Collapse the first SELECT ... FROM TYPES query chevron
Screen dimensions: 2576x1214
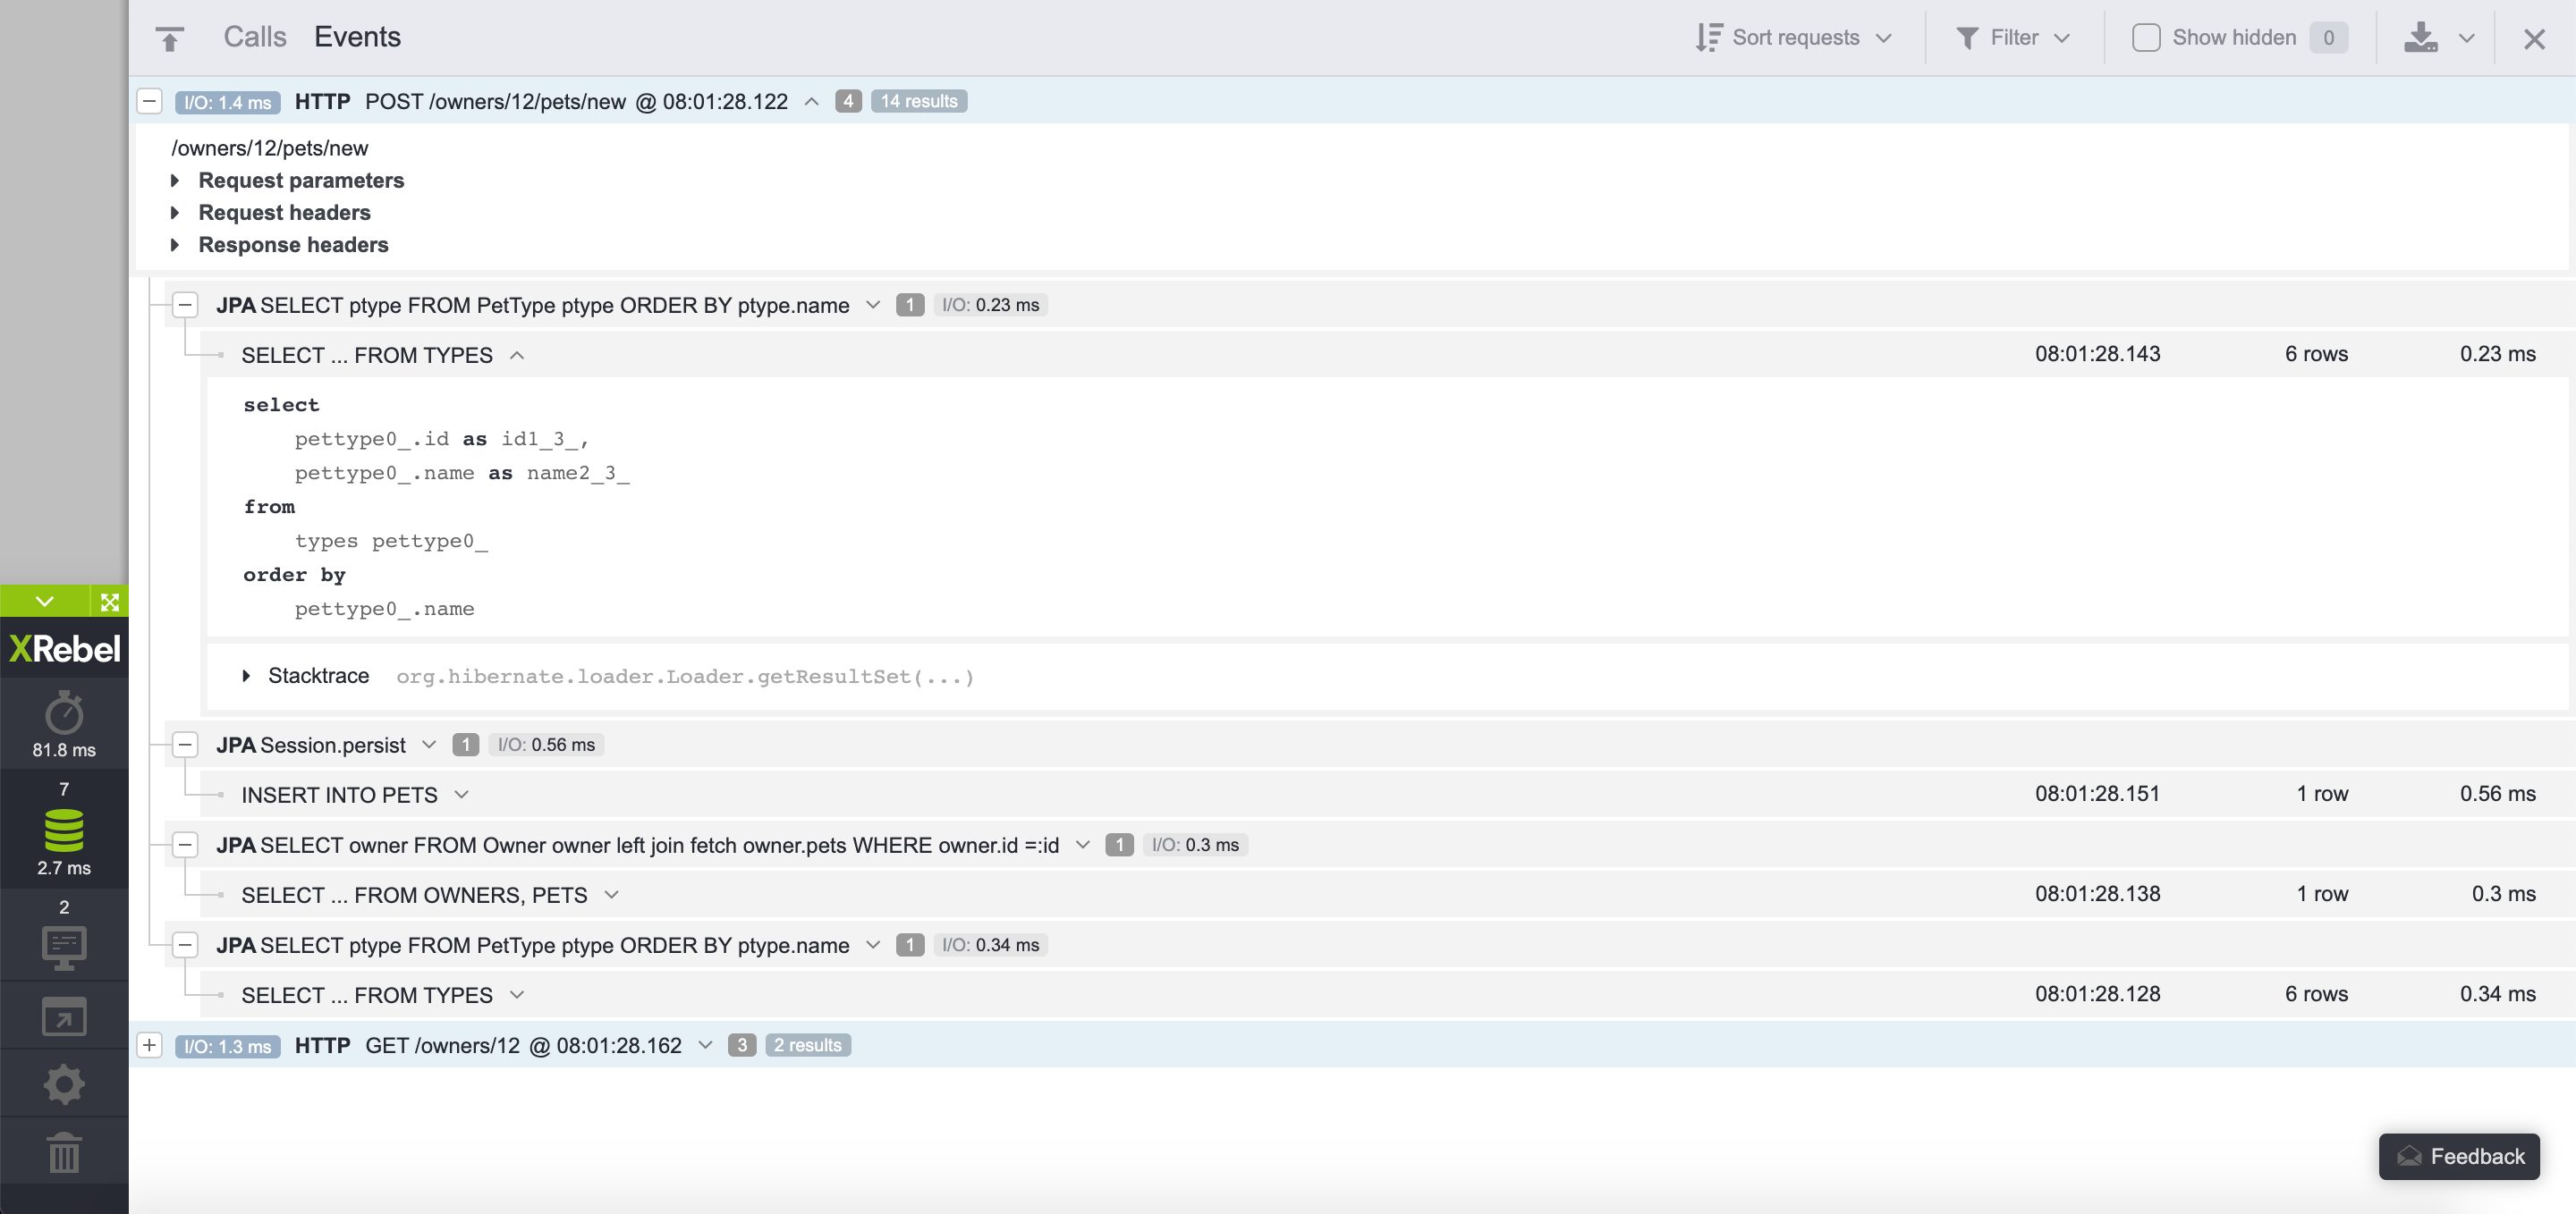(x=517, y=356)
